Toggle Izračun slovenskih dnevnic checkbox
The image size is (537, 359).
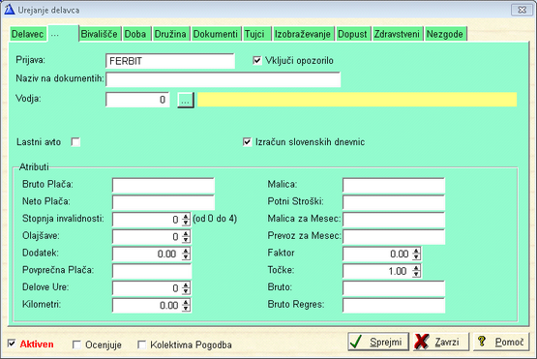tap(247, 142)
